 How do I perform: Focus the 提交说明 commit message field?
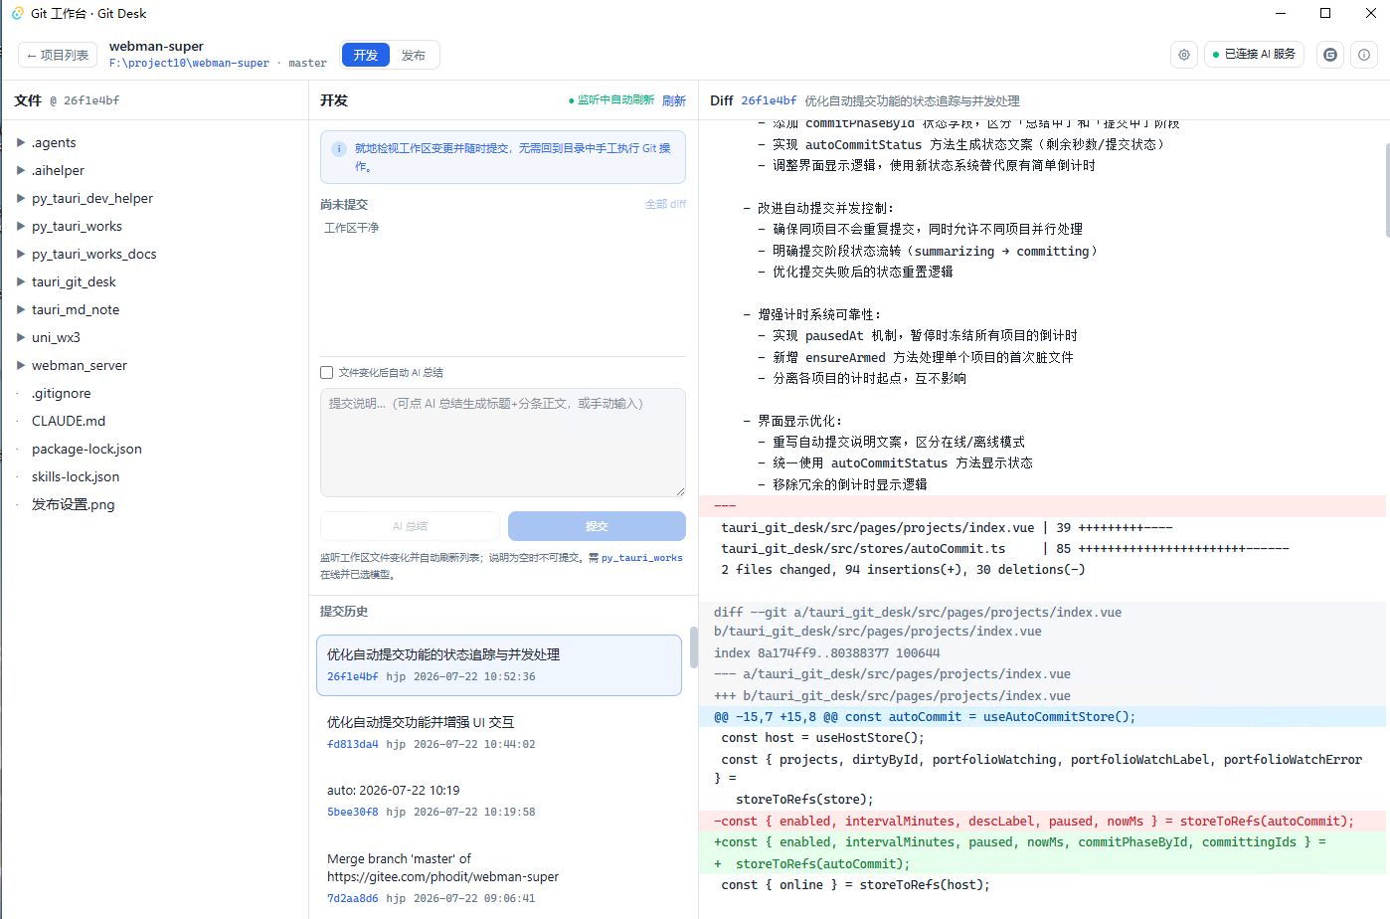[x=503, y=443]
